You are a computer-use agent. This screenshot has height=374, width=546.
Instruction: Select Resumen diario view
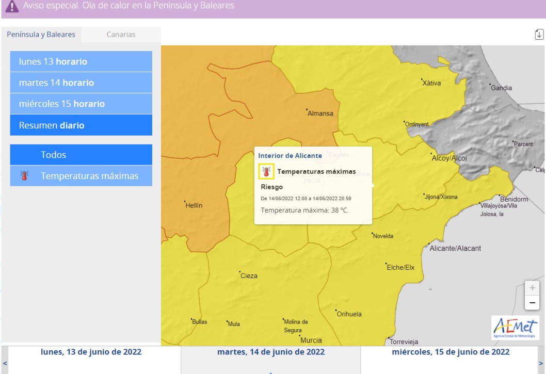click(81, 125)
